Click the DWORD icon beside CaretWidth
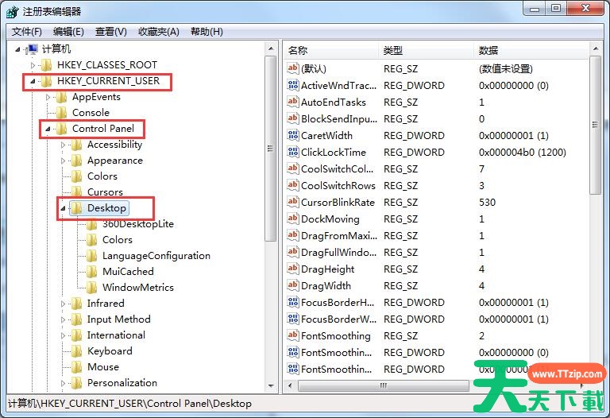The width and height of the screenshot is (610, 418). point(292,136)
